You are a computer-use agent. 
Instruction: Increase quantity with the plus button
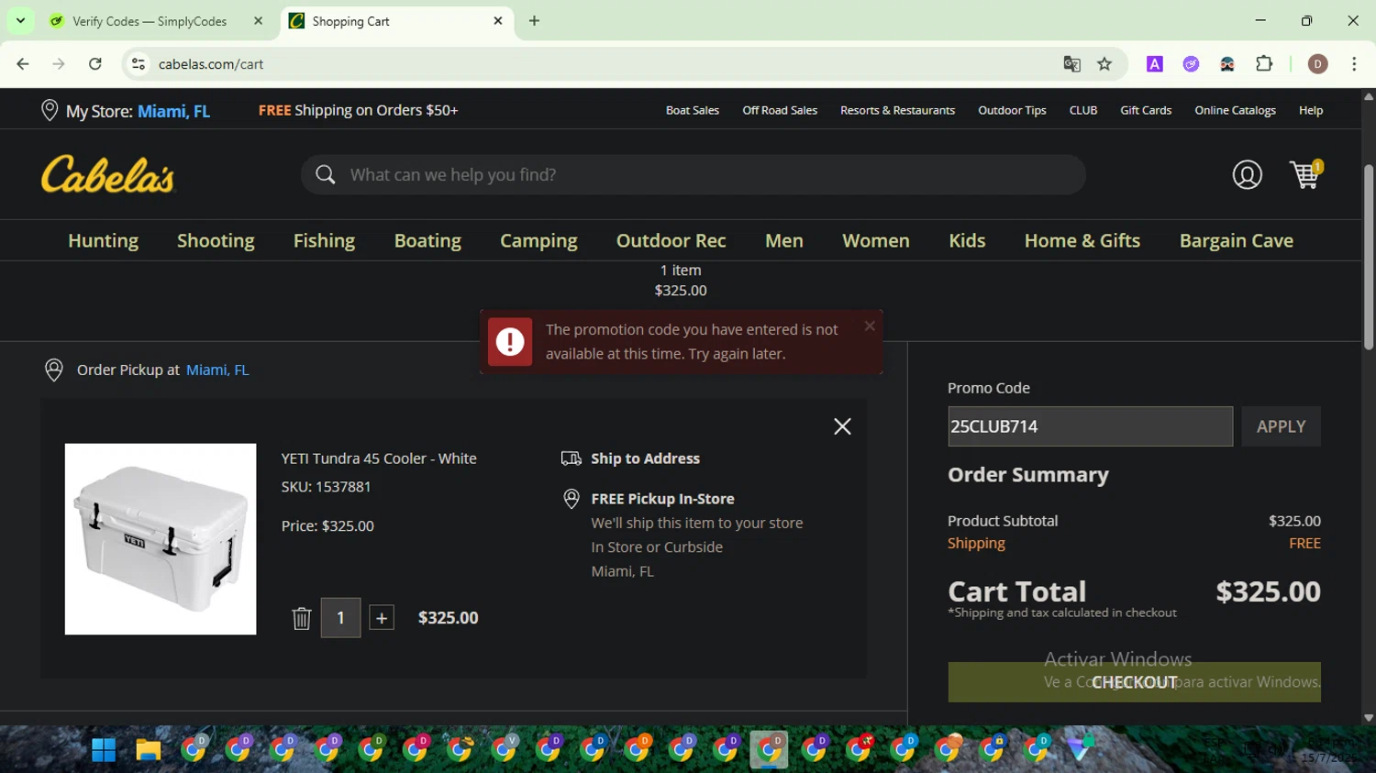tap(382, 618)
